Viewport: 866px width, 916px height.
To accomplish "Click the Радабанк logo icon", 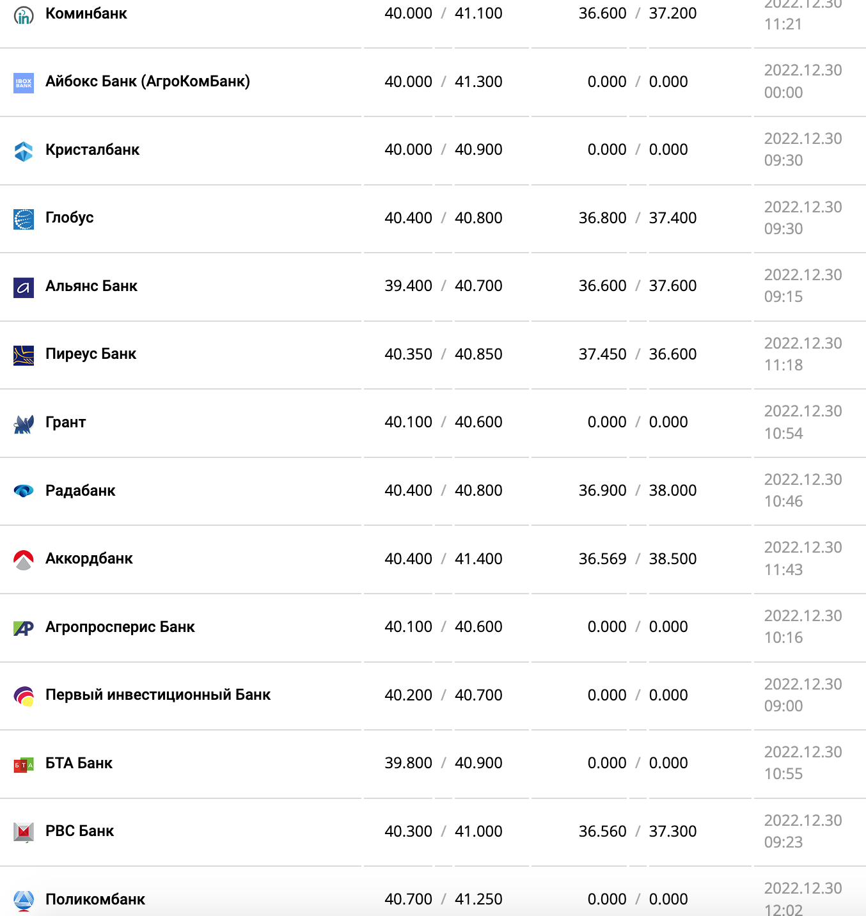I will (24, 491).
